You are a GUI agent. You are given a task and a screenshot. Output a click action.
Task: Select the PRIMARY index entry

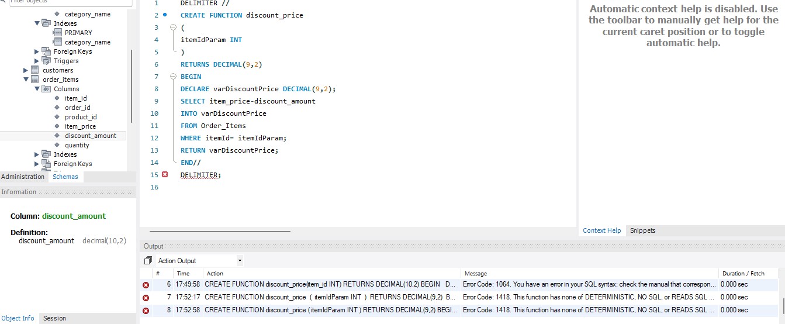pyautogui.click(x=78, y=33)
